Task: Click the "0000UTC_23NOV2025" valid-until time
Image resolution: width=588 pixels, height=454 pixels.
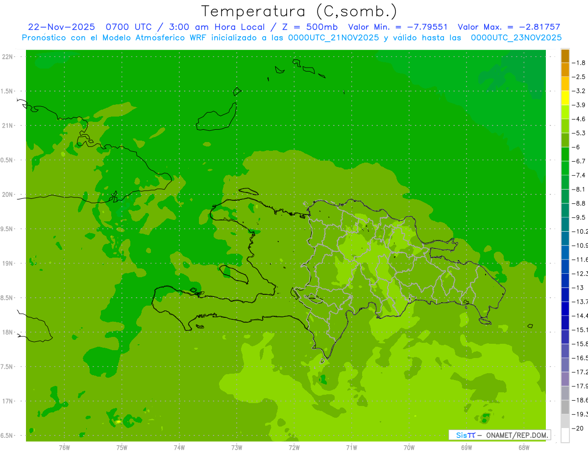Action: tap(516, 37)
